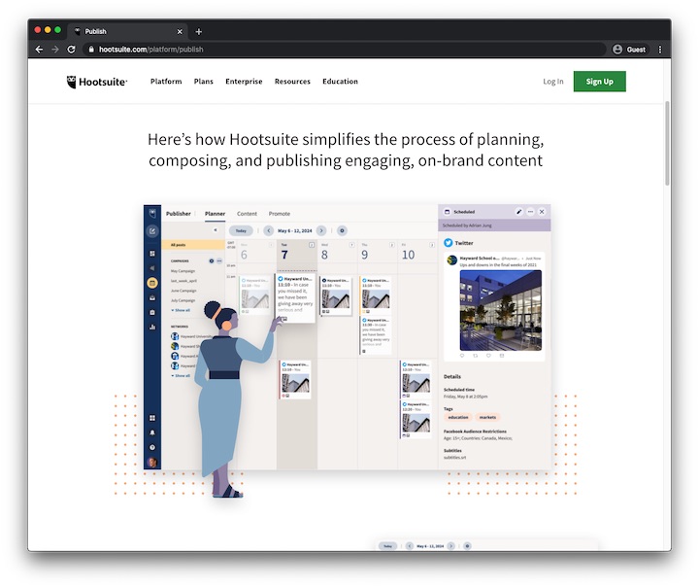Click the green Sign Up button
This screenshot has height=588, width=699.
tap(599, 82)
